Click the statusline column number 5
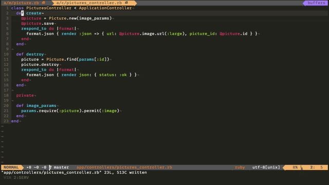The height and width of the screenshot is (185, 329). [321, 168]
